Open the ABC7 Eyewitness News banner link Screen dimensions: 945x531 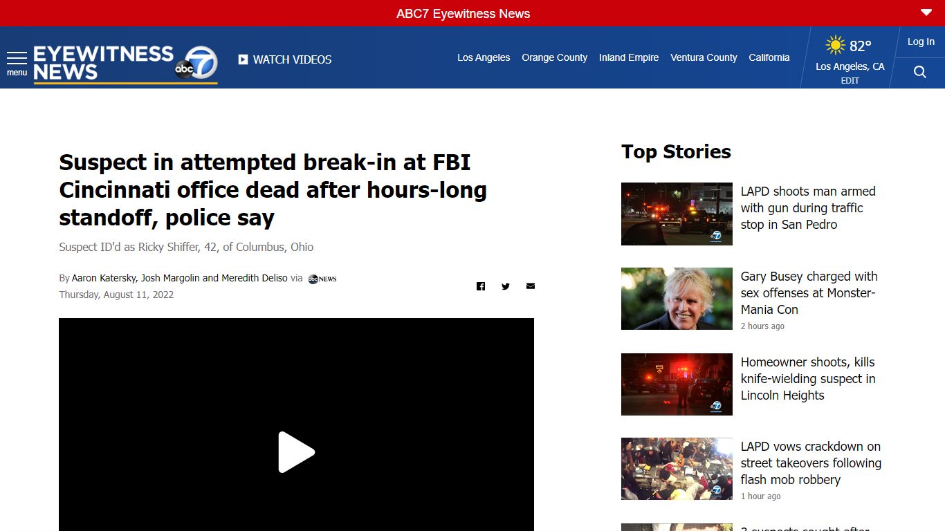[463, 13]
